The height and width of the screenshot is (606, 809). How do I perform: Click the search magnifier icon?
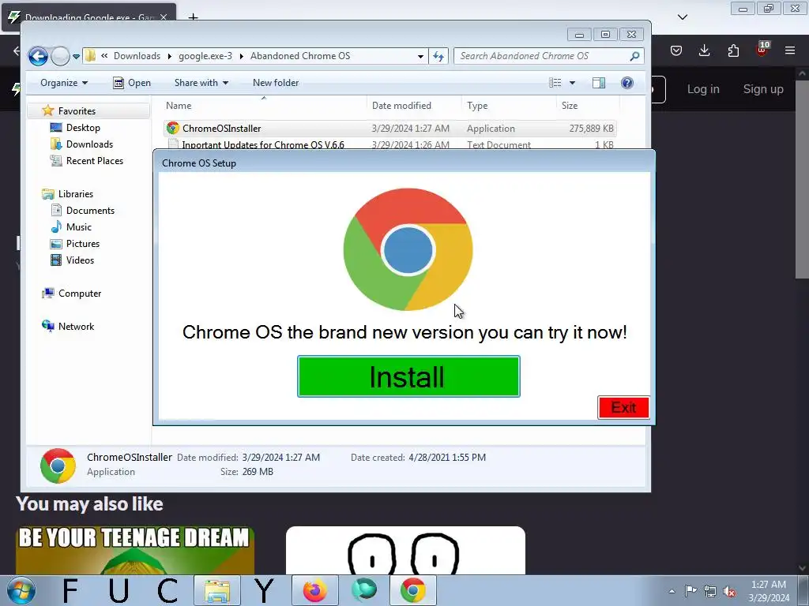click(634, 56)
